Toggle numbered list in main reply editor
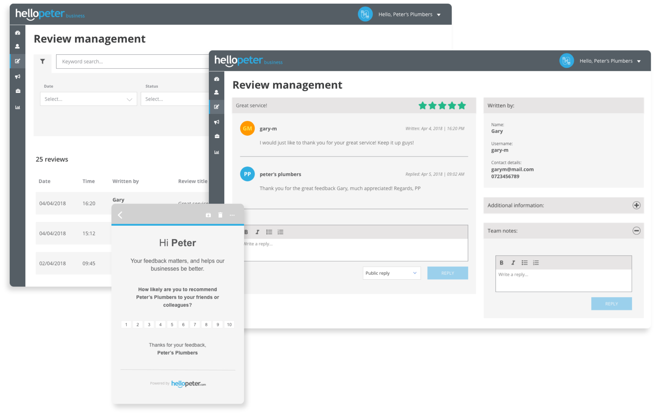This screenshot has width=656, height=415. point(281,232)
